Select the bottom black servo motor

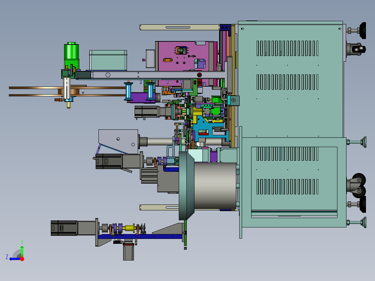[64, 228]
